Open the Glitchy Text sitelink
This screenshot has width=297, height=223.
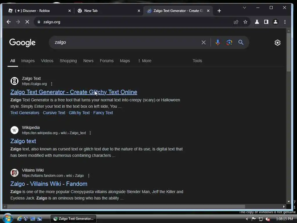pyautogui.click(x=79, y=113)
